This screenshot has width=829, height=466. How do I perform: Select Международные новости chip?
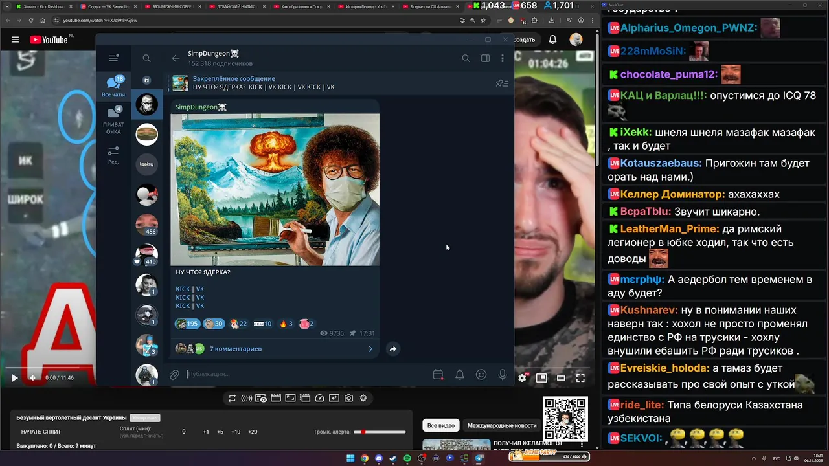tap(502, 425)
